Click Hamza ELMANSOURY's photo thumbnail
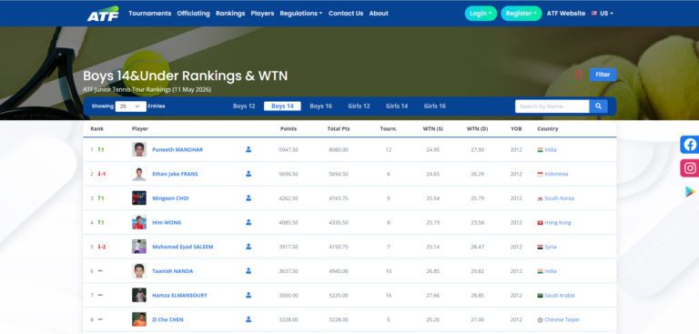The image size is (699, 334). pyautogui.click(x=139, y=295)
